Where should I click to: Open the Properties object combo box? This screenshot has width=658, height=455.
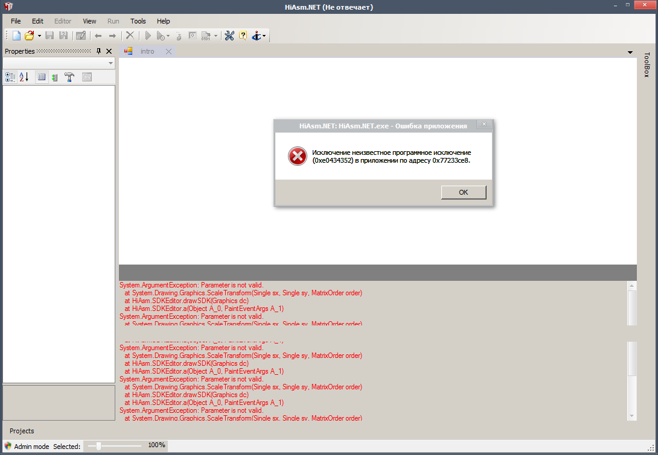pyautogui.click(x=59, y=63)
